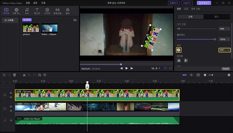Click the preview progress bar handle
The height and width of the screenshot is (133, 233).
pos(121,64)
